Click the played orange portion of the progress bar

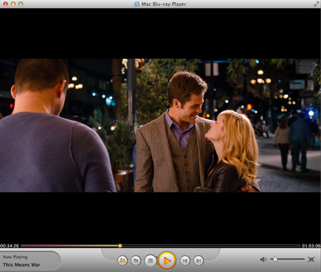[x=69, y=246]
